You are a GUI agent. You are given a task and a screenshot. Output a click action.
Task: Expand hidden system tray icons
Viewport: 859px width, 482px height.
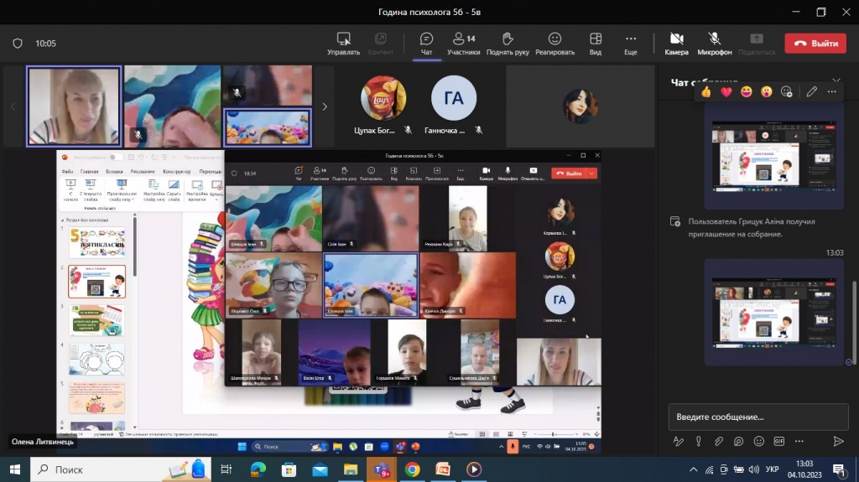coord(694,469)
